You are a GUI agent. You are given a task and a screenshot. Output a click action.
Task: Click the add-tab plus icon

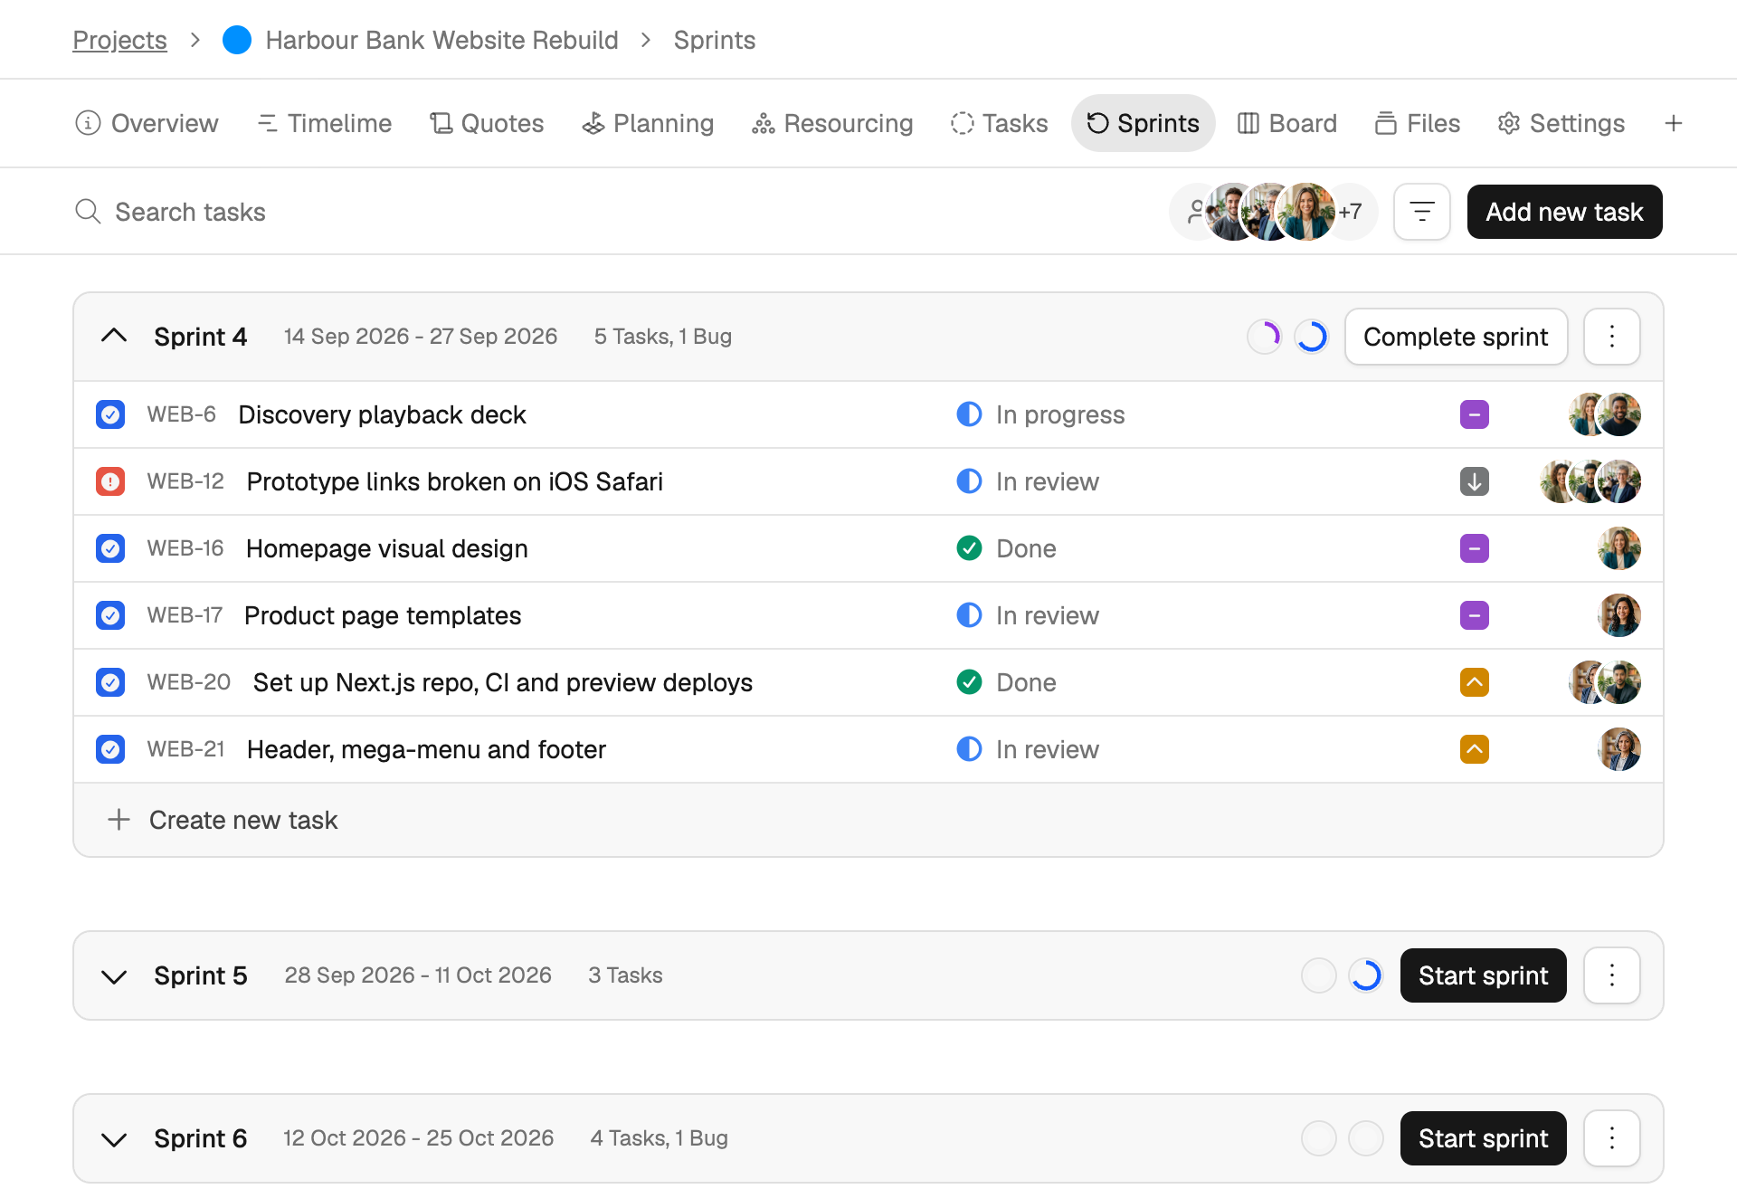coord(1674,123)
